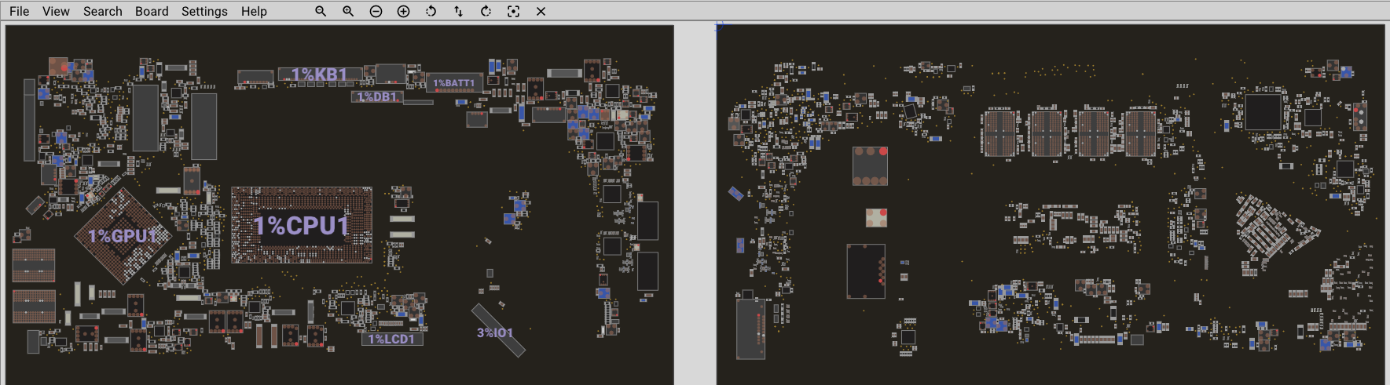This screenshot has width=1390, height=385.
Task: Click the X icon in the toolbar
Action: (541, 11)
